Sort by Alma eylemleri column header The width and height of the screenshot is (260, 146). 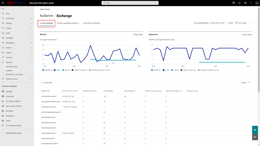coord(108,91)
